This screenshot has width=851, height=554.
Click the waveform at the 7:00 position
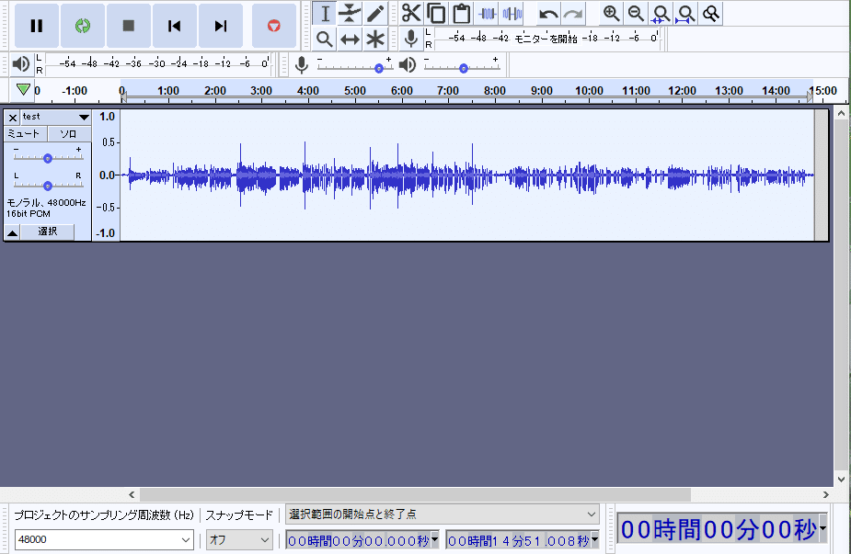point(448,175)
